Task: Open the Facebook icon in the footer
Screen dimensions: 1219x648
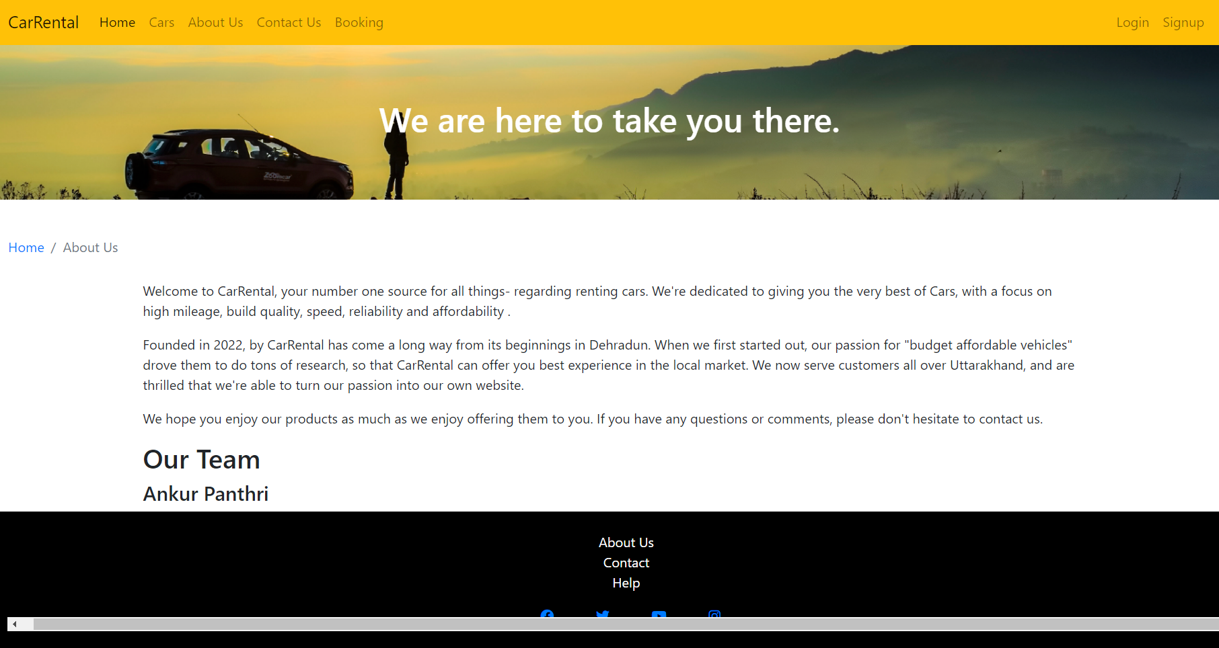Action: pos(547,613)
